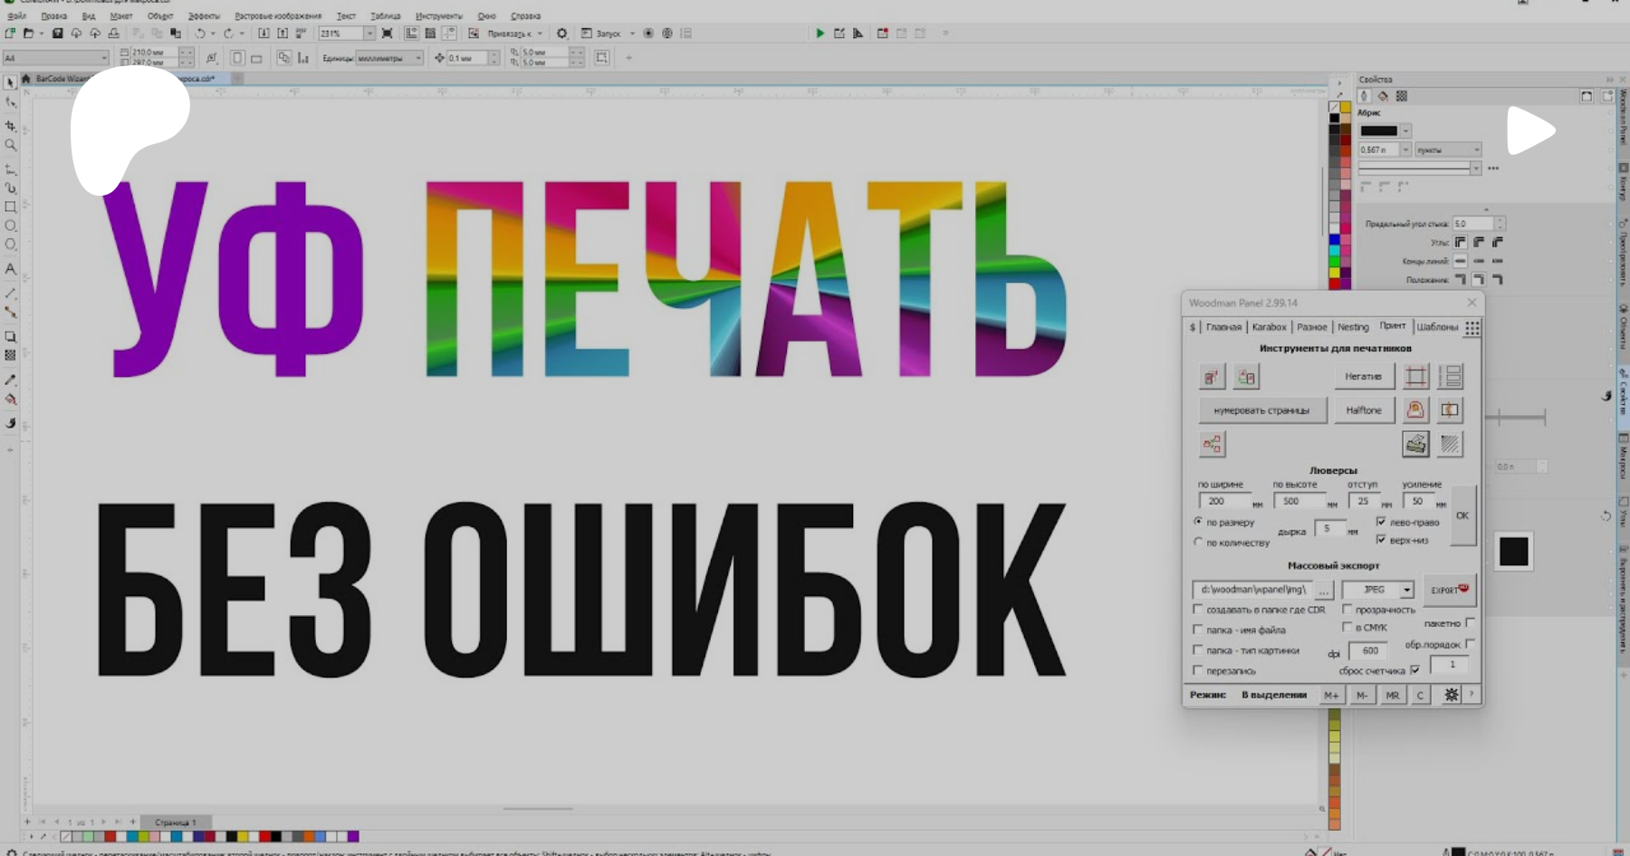This screenshot has width=1630, height=856.
Task: Open the Файл menu
Action: [16, 15]
